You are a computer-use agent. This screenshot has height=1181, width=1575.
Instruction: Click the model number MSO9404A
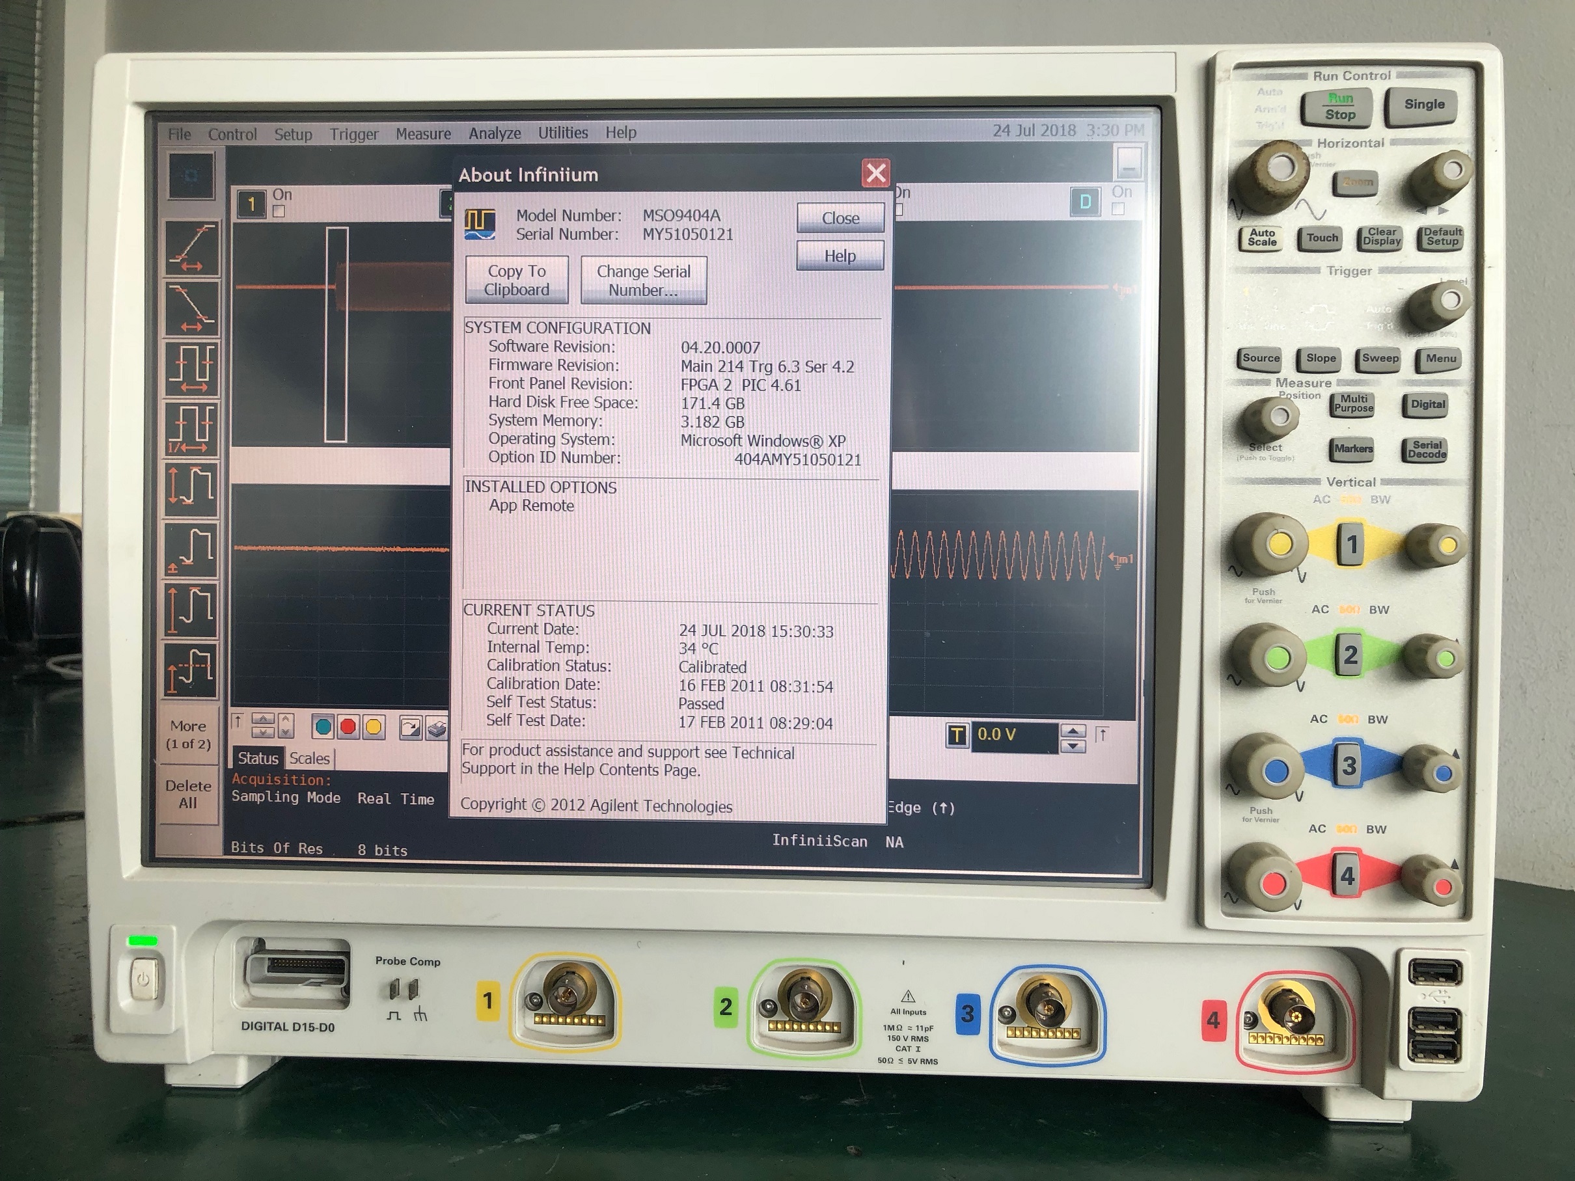coord(681,215)
